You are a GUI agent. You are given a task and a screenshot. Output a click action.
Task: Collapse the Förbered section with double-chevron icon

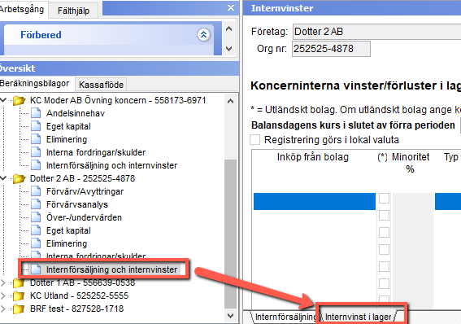[x=203, y=35]
